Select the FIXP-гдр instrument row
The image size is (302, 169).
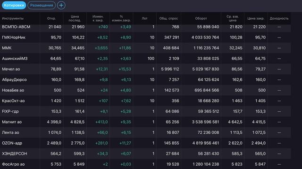(x=145, y=111)
